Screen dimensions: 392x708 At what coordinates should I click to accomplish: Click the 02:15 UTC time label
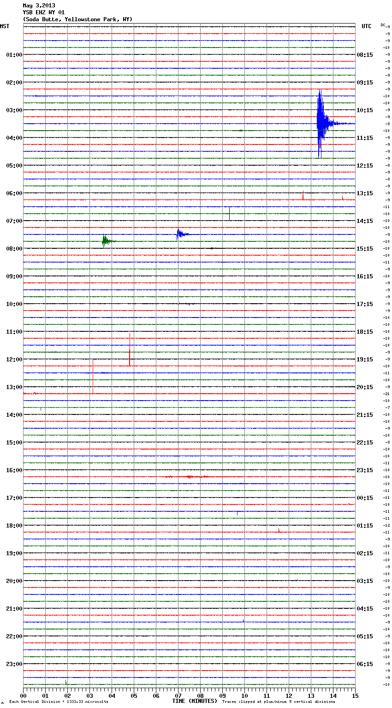(x=365, y=553)
